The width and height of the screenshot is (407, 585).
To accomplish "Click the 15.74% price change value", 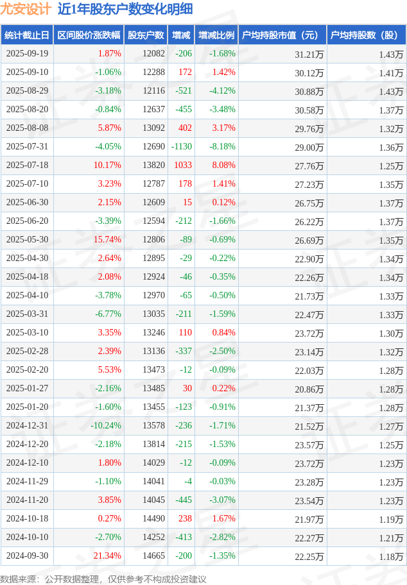I will [x=108, y=240].
